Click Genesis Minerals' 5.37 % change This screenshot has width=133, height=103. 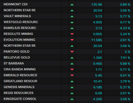pos(125,87)
